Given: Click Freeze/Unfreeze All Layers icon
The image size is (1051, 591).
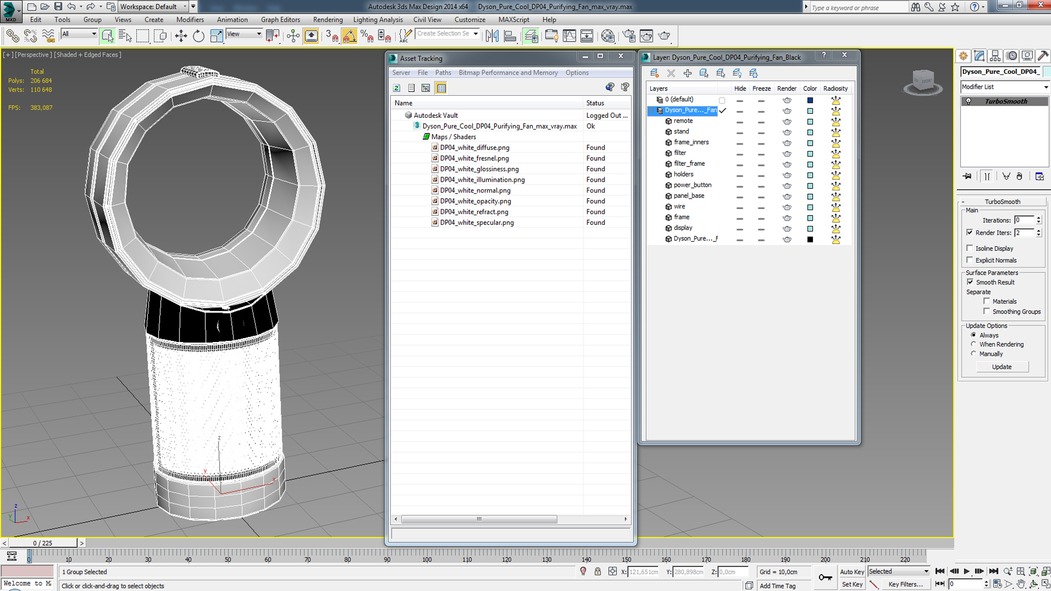Looking at the screenshot, I should tap(754, 73).
